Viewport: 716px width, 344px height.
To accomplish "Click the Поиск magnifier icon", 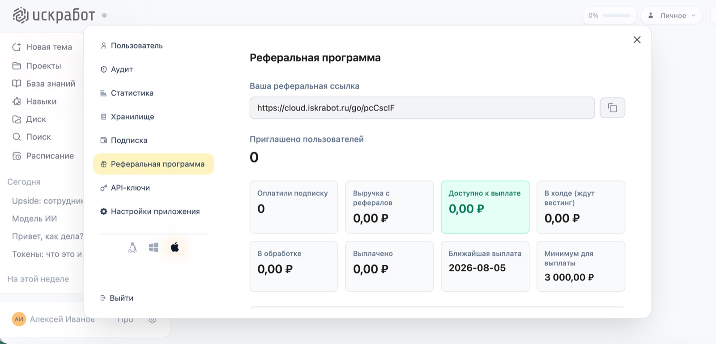I will pyautogui.click(x=17, y=137).
